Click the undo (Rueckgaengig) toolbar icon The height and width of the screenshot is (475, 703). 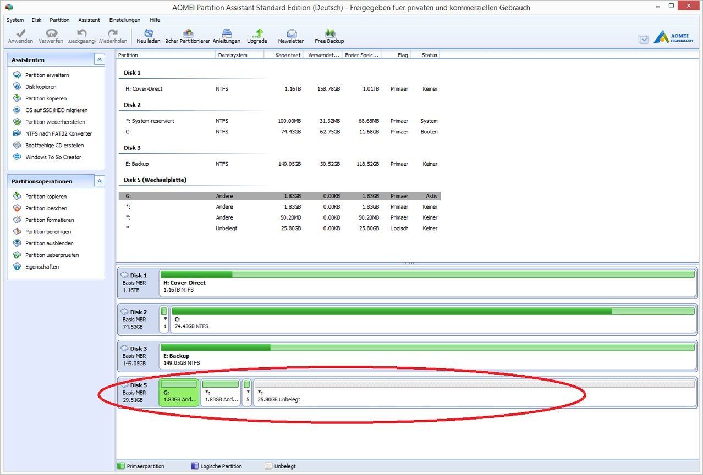pos(82,37)
